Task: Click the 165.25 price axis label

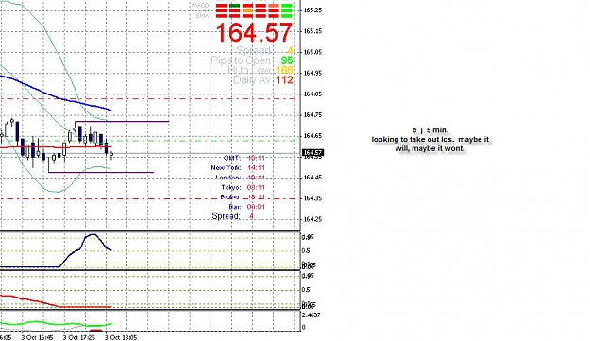Action: point(312,9)
